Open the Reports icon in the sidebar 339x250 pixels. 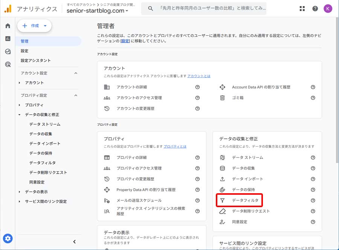pyautogui.click(x=8, y=38)
